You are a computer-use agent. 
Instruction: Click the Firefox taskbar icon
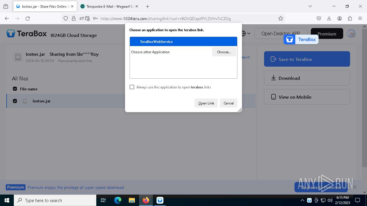point(146,200)
